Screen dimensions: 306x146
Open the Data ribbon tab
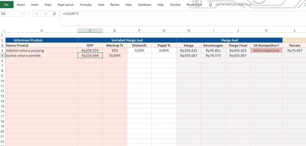[101, 5]
